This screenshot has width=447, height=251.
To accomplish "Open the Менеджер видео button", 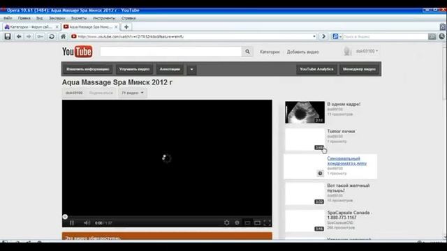I will click(359, 69).
